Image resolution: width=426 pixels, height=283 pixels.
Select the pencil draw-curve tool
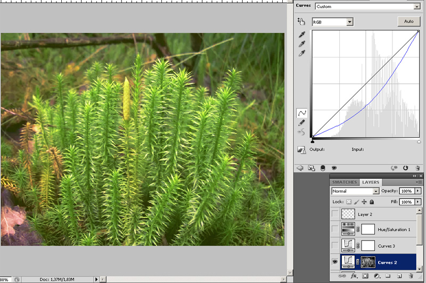click(302, 123)
